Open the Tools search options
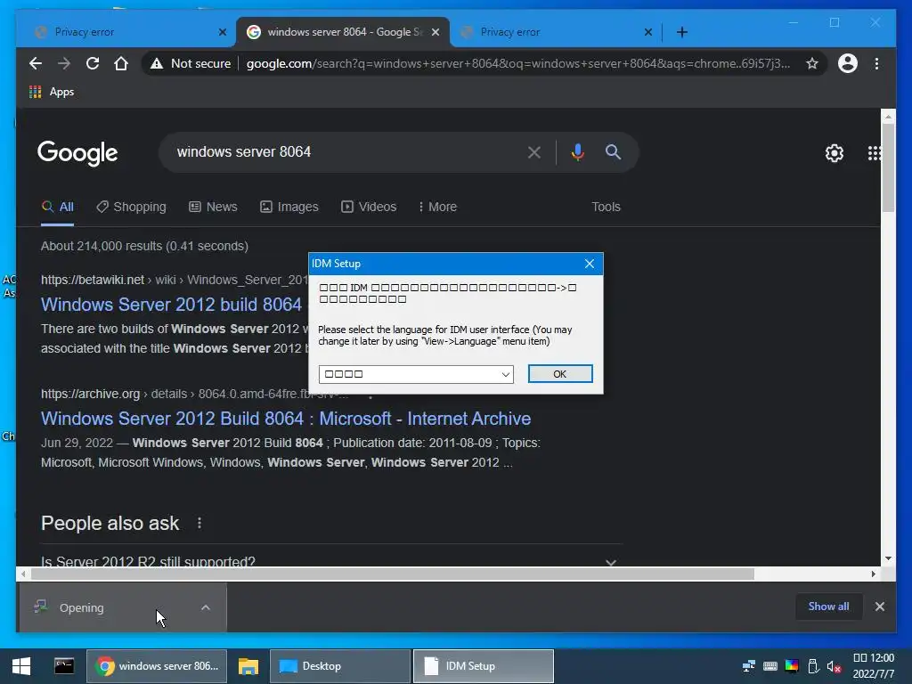Screen dimensions: 912x684 pos(606,207)
